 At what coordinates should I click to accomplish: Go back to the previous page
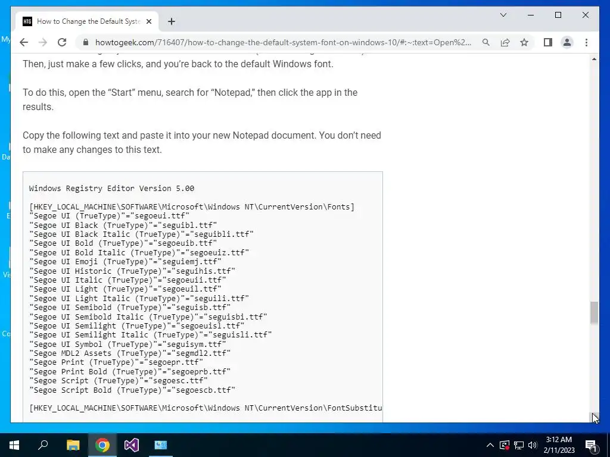24,42
